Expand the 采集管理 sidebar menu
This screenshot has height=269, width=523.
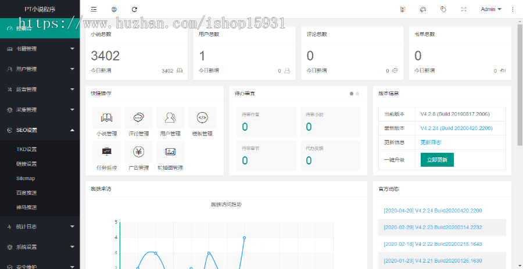point(40,110)
